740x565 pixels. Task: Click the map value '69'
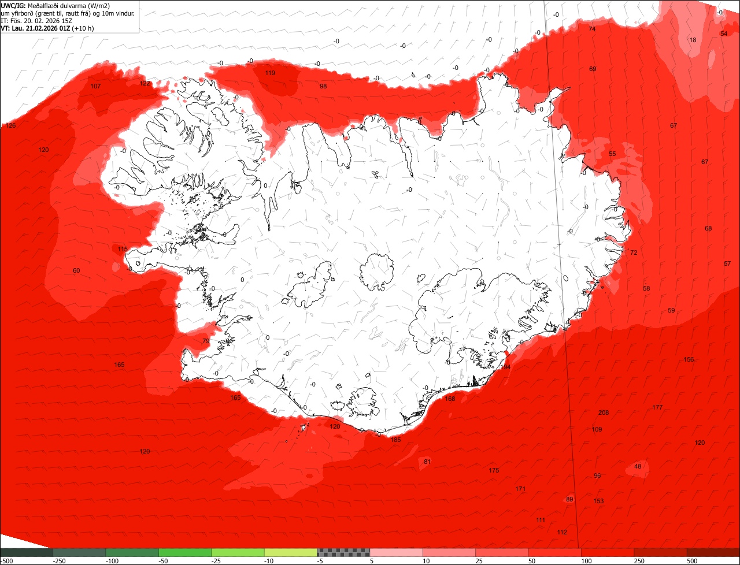593,69
